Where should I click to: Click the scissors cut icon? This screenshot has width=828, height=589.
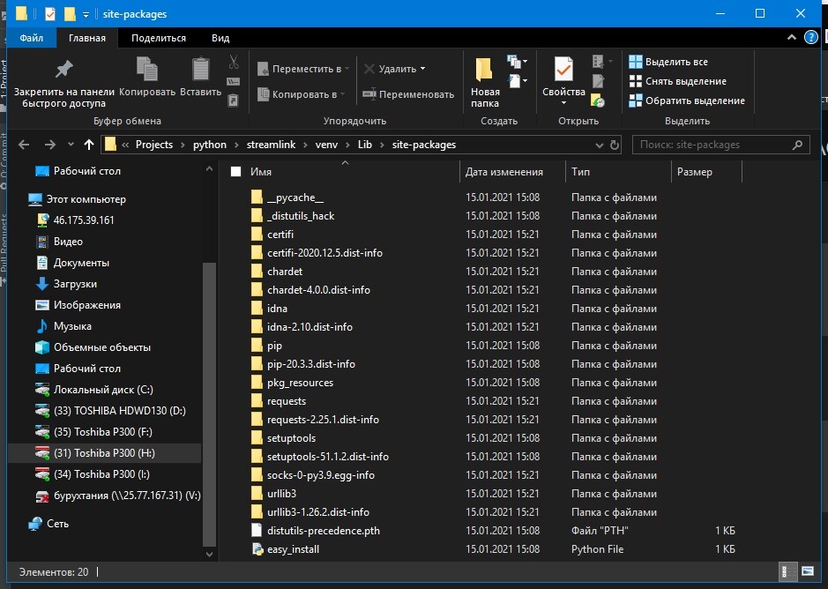[x=234, y=62]
